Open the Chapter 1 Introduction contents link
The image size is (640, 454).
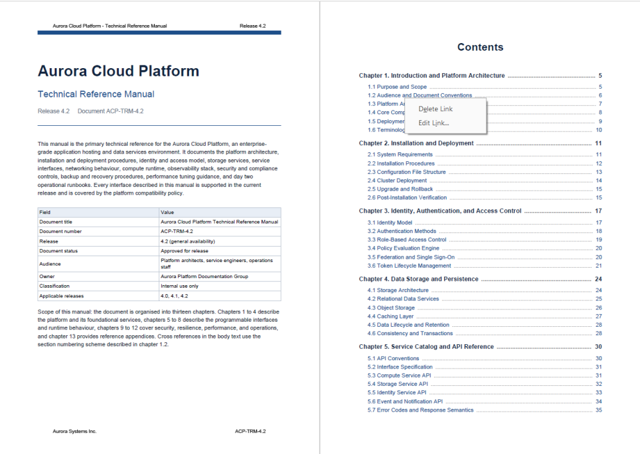(x=431, y=76)
